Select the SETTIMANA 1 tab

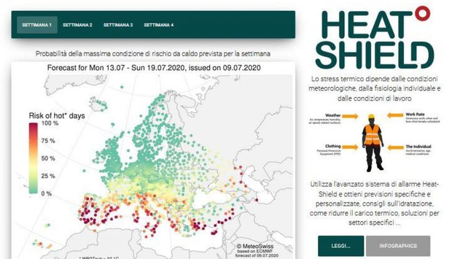click(x=37, y=25)
